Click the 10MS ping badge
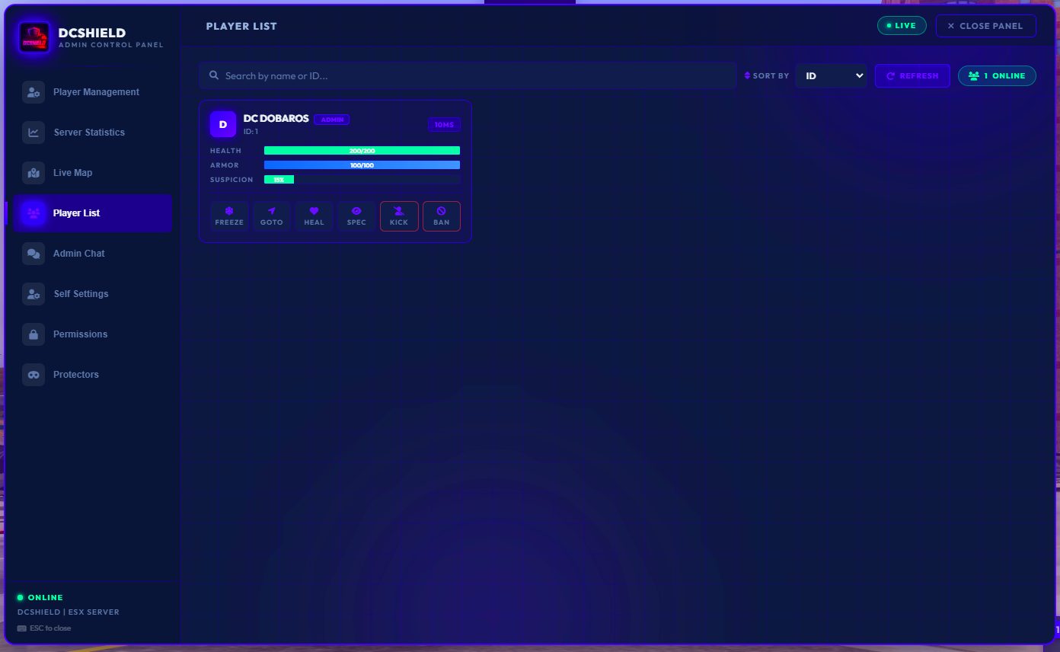 coord(444,125)
